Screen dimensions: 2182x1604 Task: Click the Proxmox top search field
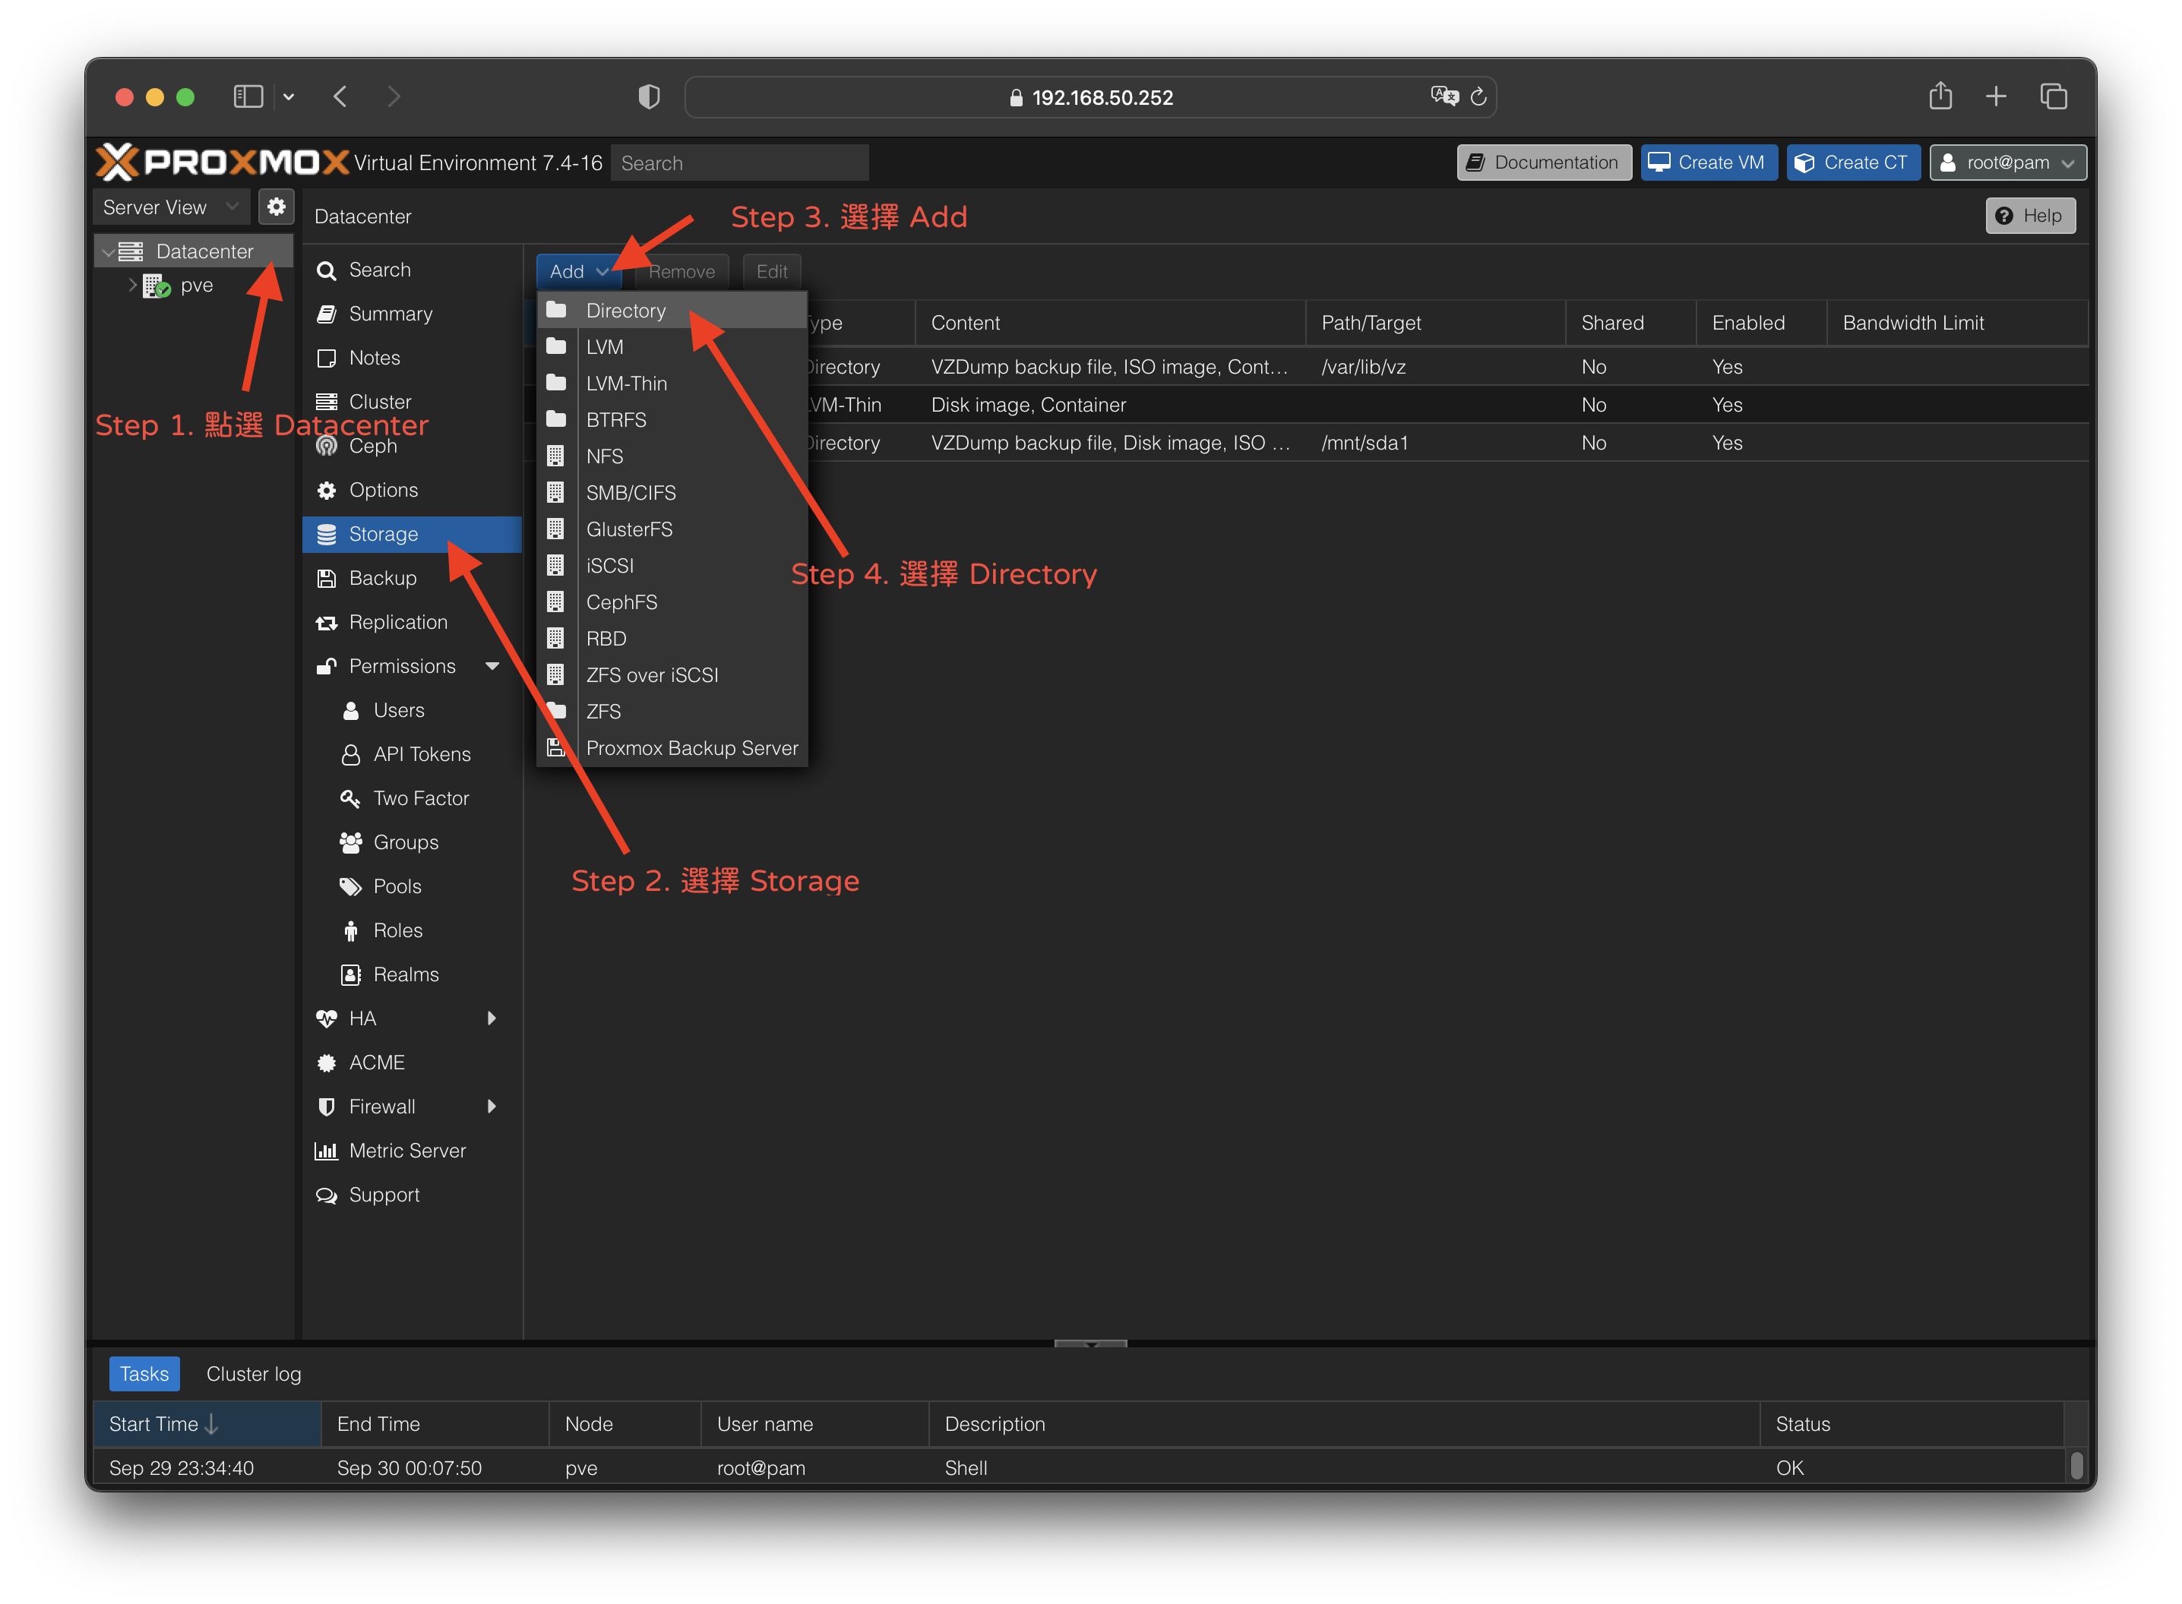coord(739,163)
